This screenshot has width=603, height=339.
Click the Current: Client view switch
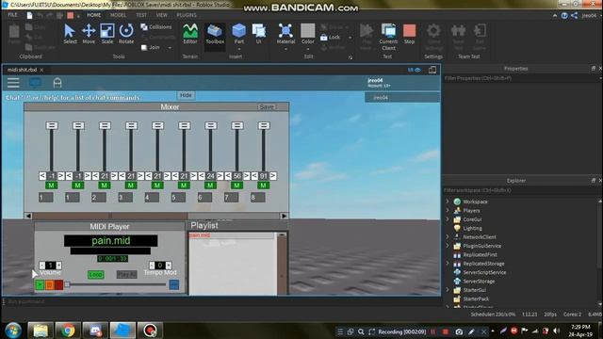(x=388, y=37)
